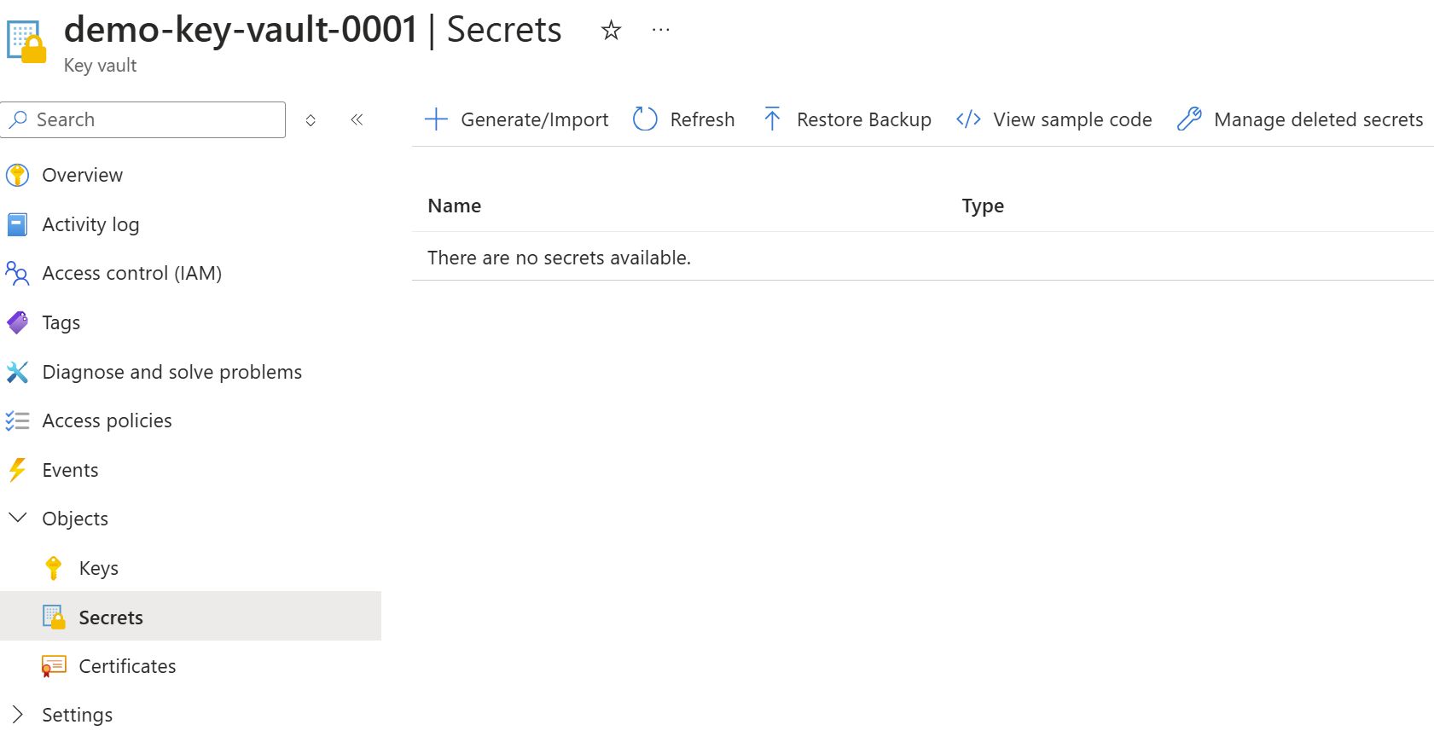Sort by the Type column header
Viewport: 1434px width, 748px height.
pos(983,206)
